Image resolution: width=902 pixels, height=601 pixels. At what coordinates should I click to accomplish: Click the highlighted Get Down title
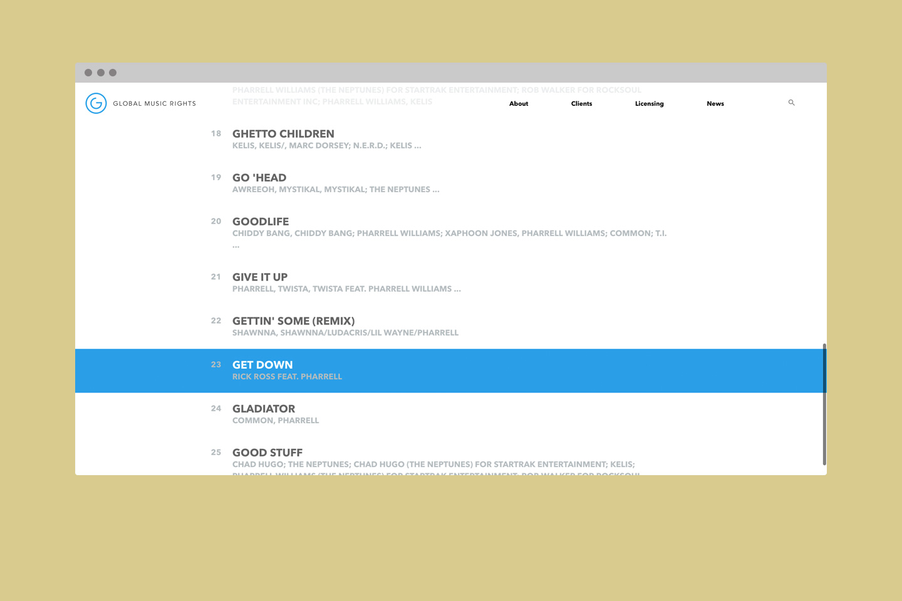point(262,365)
